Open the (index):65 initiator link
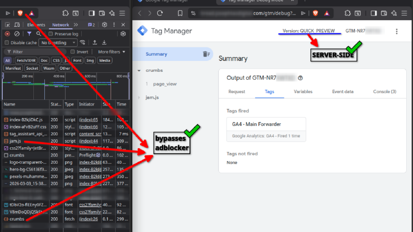The width and height of the screenshot is (413, 232). 89,120
